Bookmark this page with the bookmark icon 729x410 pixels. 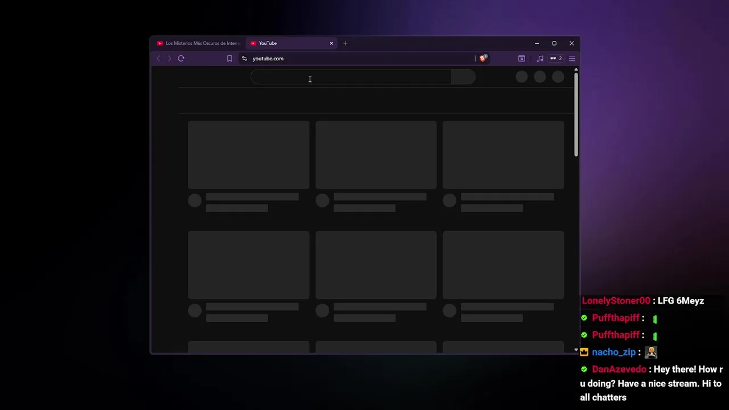[x=230, y=58]
